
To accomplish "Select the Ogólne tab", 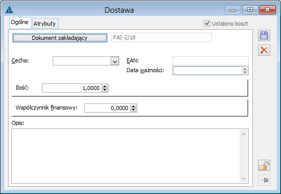I will (20, 23).
